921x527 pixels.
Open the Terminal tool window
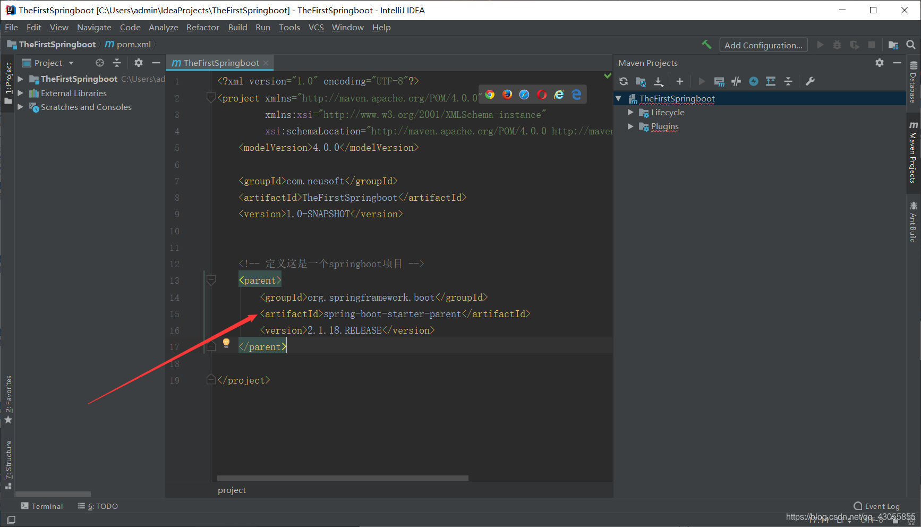tap(42, 506)
